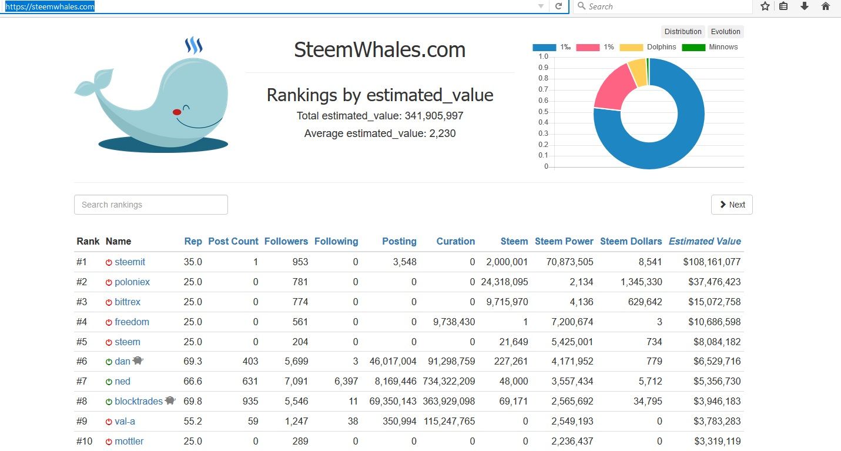Go to the browser home icon
This screenshot has width=841, height=451.
click(826, 6)
